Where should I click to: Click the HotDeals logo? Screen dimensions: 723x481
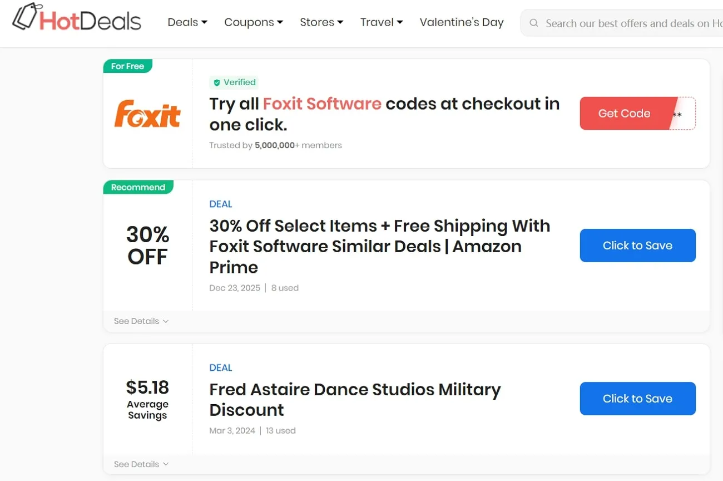pos(76,18)
